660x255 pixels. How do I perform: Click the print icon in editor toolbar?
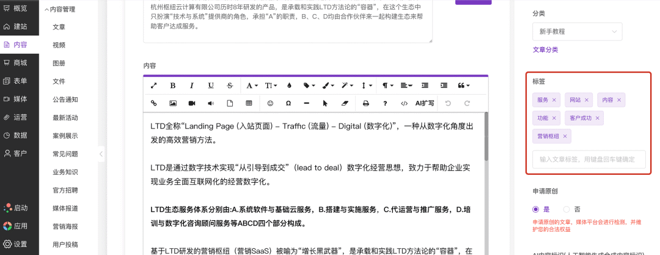[366, 103]
